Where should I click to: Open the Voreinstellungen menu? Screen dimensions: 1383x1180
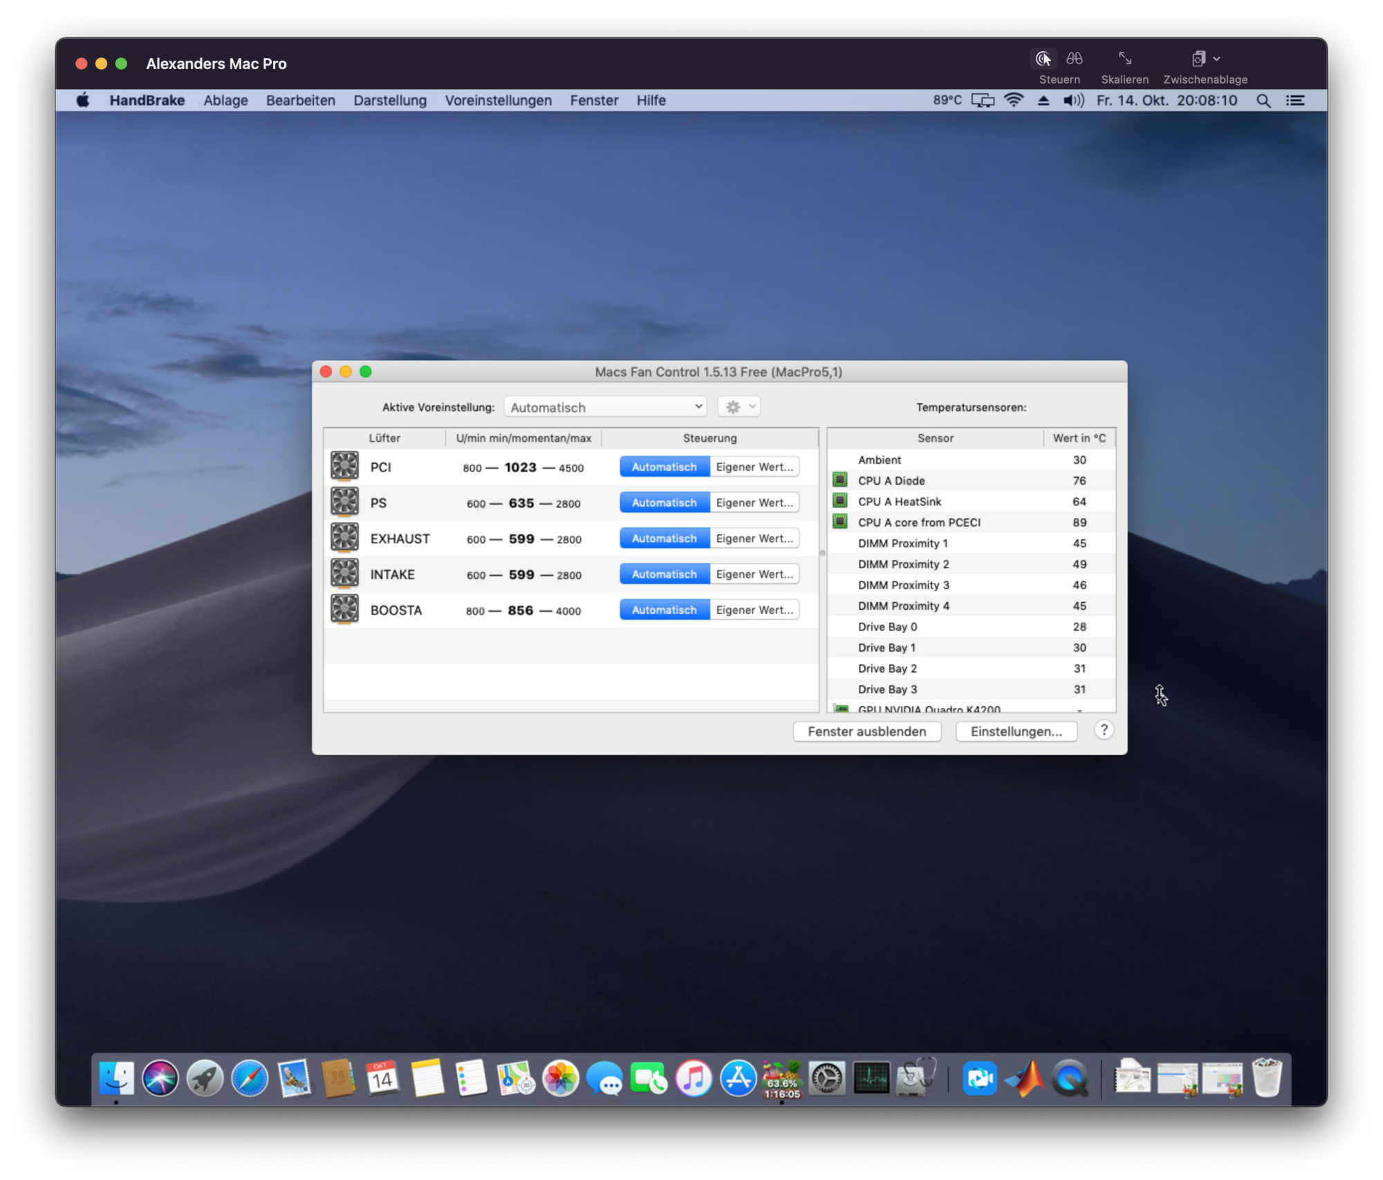(498, 101)
